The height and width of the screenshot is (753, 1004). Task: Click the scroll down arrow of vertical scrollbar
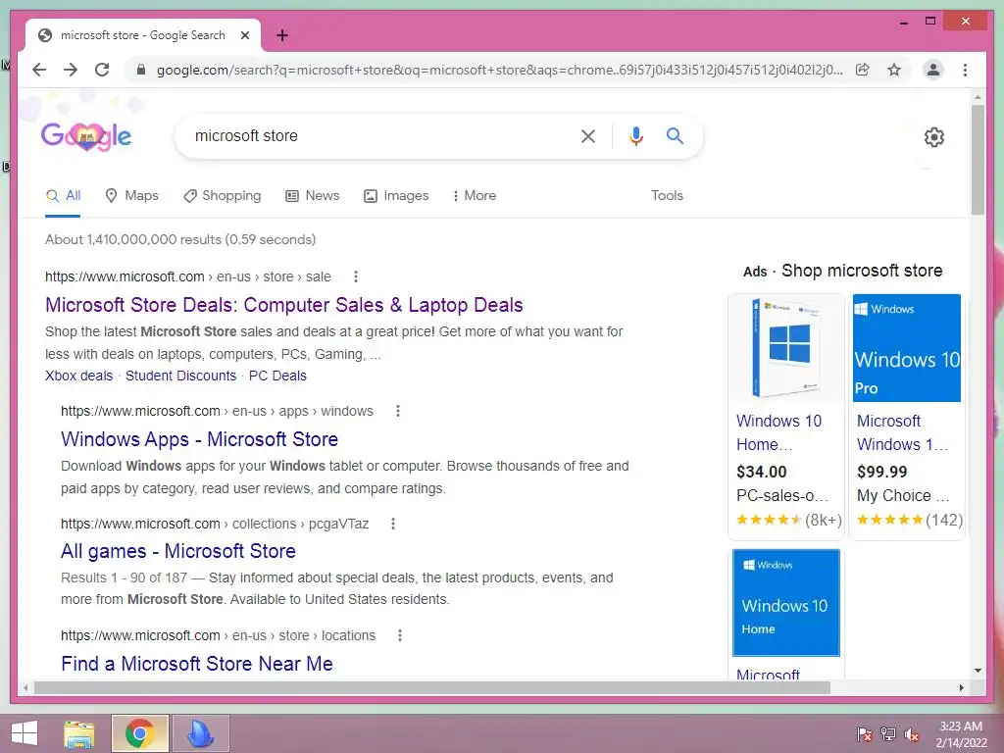[x=978, y=671]
